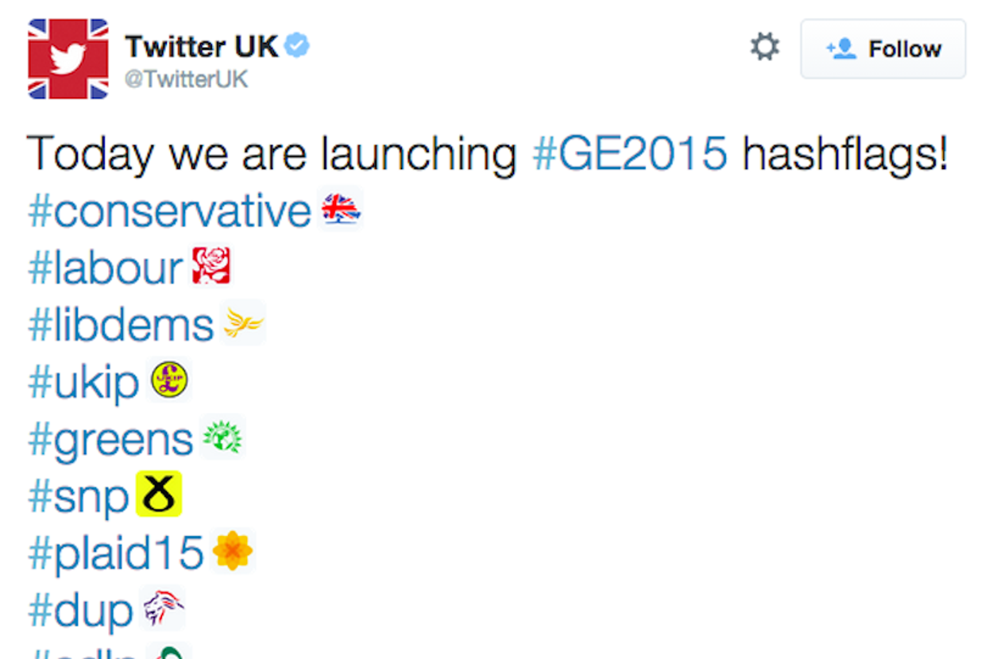Open the #ukip hashtag
The width and height of the screenshot is (993, 659).
click(x=83, y=382)
